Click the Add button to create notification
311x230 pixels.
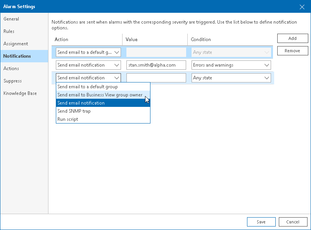click(x=292, y=38)
